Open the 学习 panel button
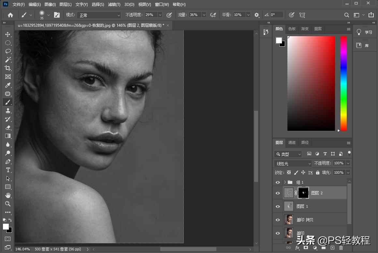The width and height of the screenshot is (378, 253). (365, 32)
